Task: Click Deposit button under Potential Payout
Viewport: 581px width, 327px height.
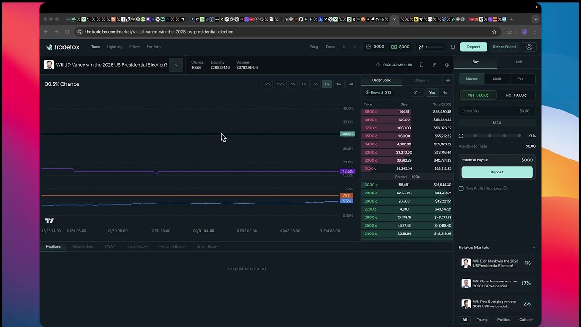Action: (497, 172)
